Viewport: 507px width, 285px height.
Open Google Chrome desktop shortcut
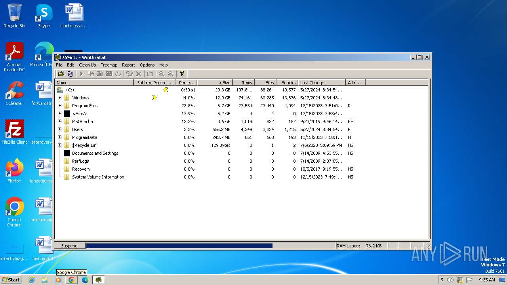click(14, 212)
